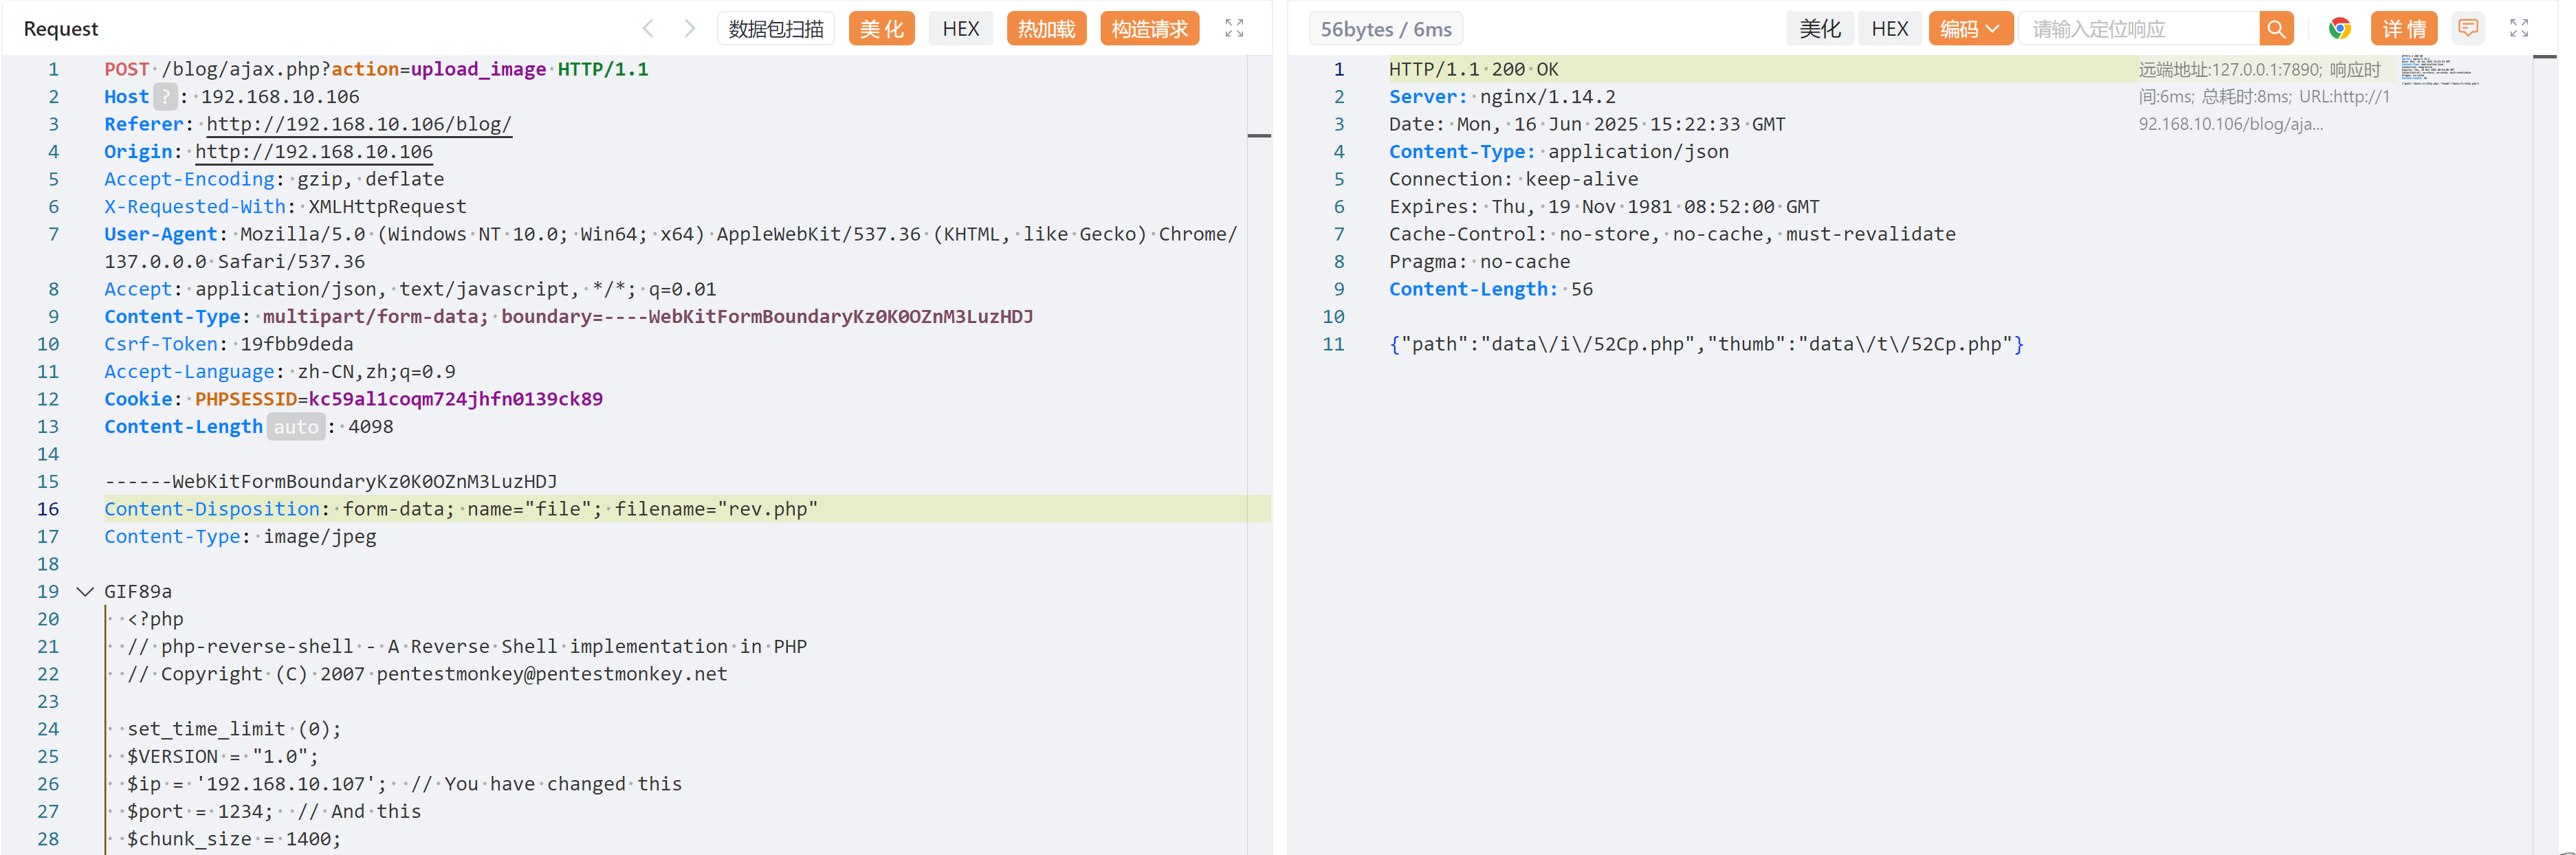Click the remote address info text

2264,97
